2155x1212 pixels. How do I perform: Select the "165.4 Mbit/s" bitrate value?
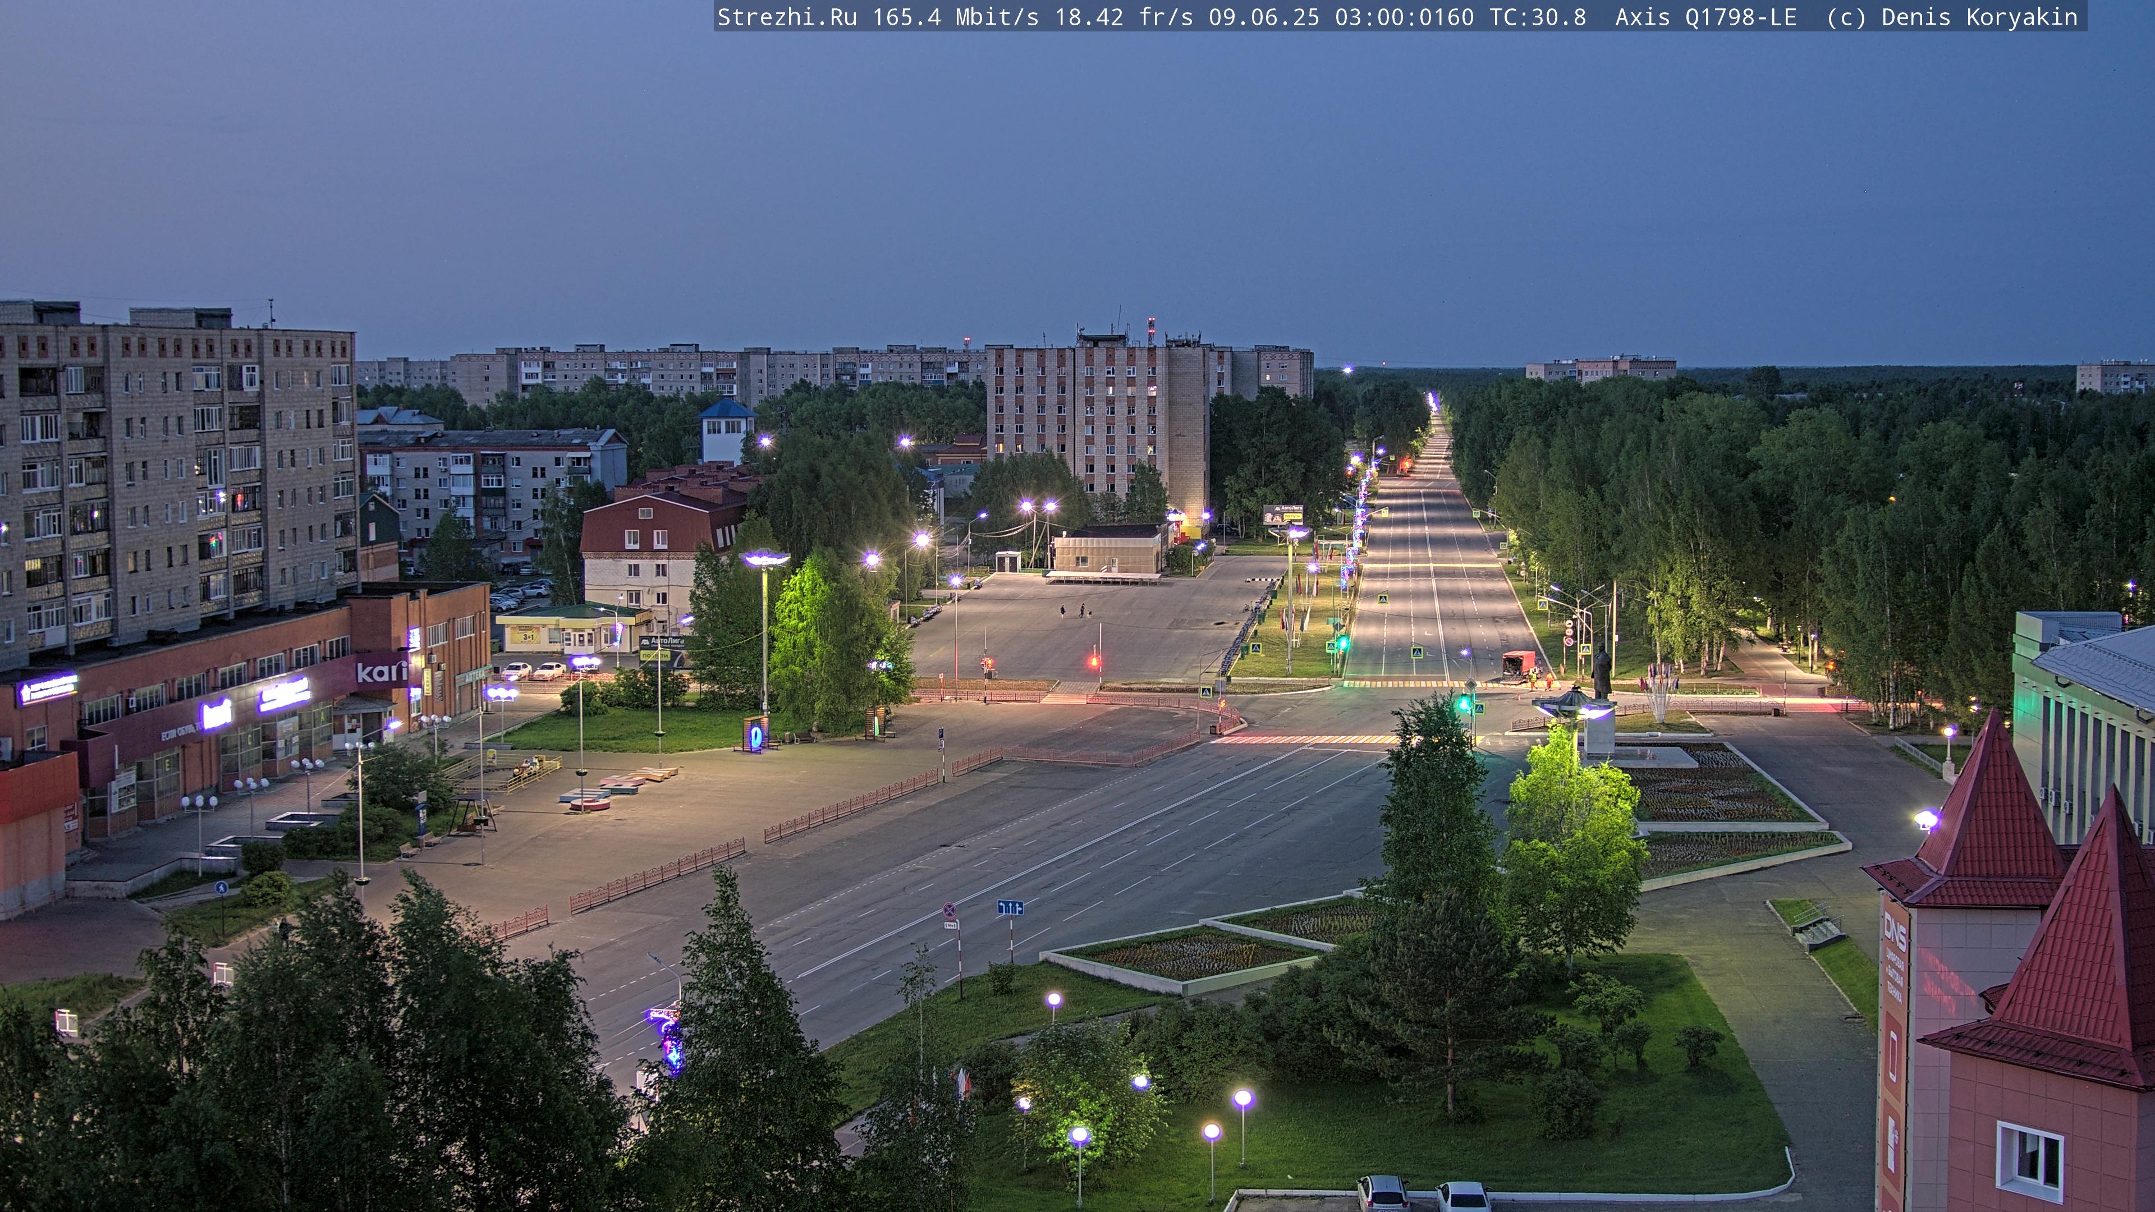pos(955,17)
